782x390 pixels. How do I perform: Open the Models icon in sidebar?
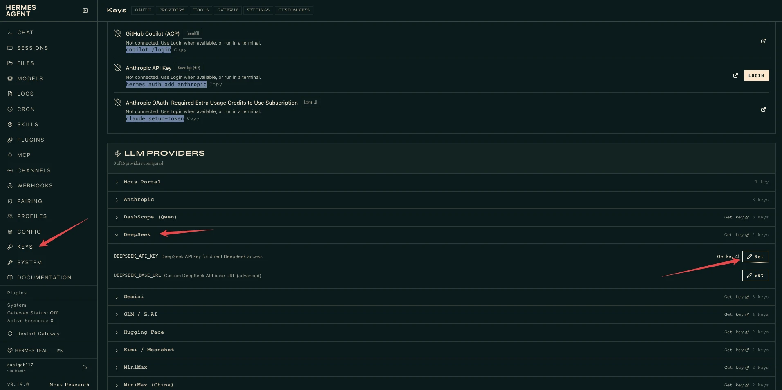coord(10,79)
